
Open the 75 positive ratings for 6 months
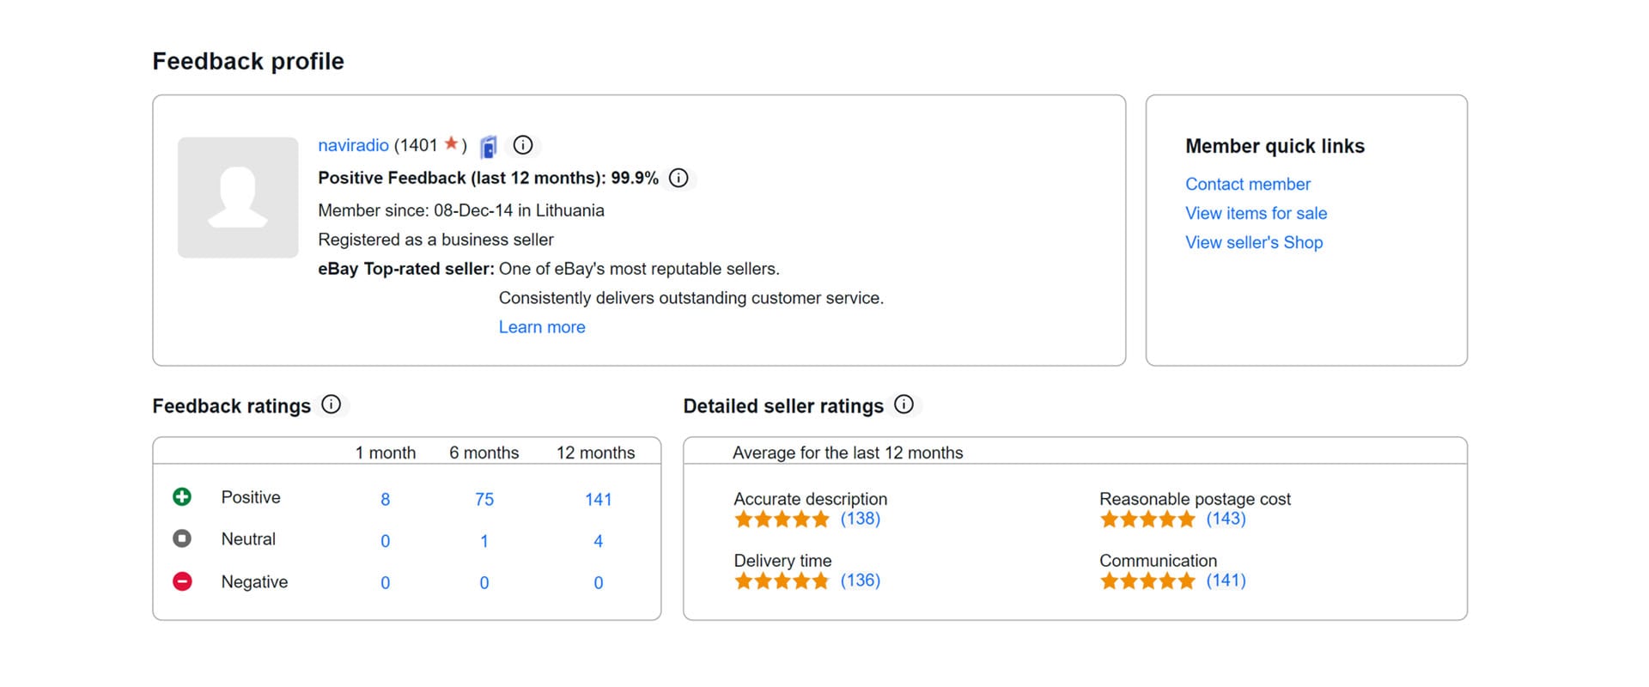pyautogui.click(x=484, y=499)
